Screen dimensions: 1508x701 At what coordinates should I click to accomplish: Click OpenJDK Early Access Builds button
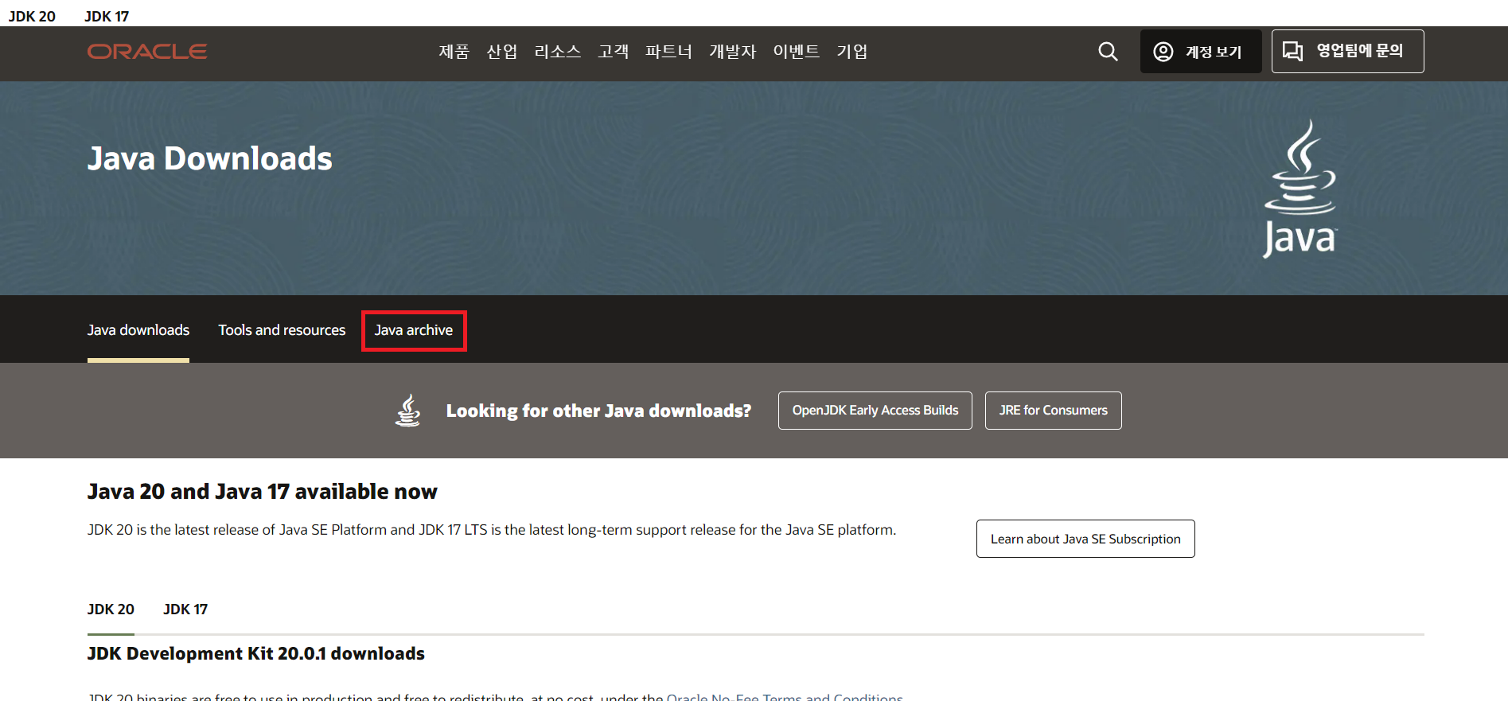coord(875,411)
